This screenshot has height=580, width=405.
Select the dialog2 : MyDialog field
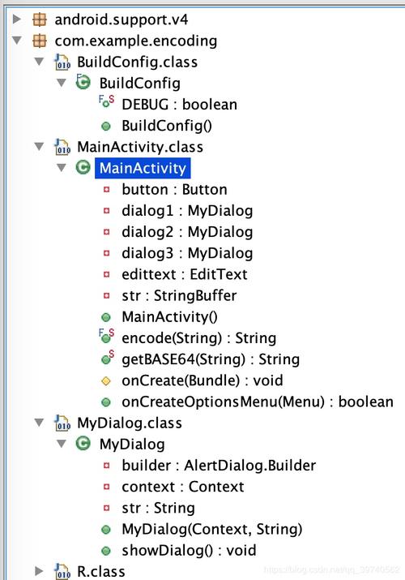(188, 232)
